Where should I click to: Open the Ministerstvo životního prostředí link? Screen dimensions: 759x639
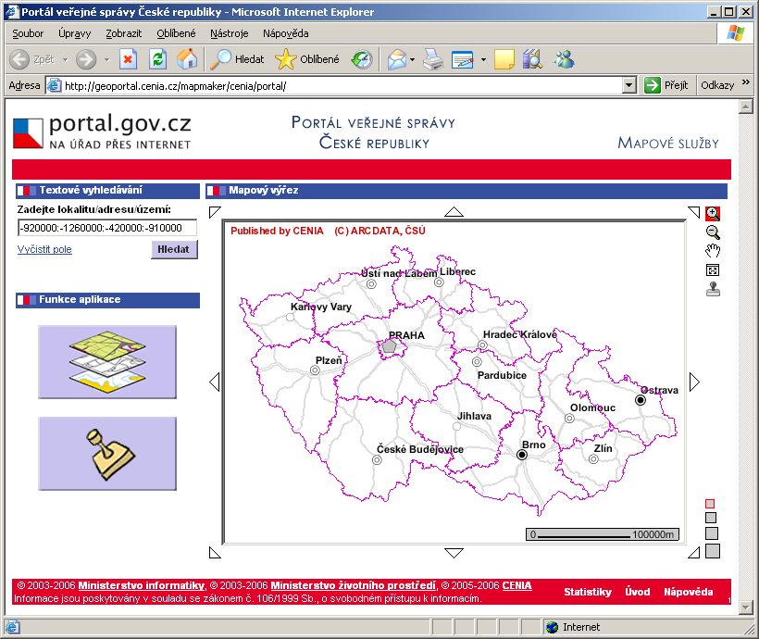(354, 585)
